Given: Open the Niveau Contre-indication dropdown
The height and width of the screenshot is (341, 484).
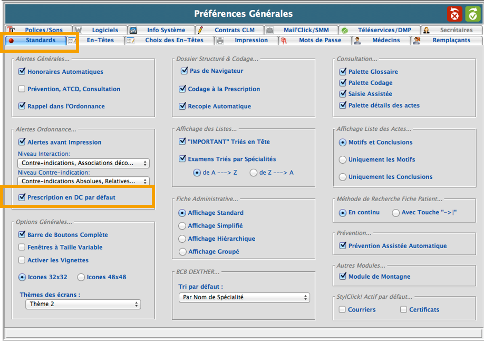Looking at the screenshot, I should [83, 181].
